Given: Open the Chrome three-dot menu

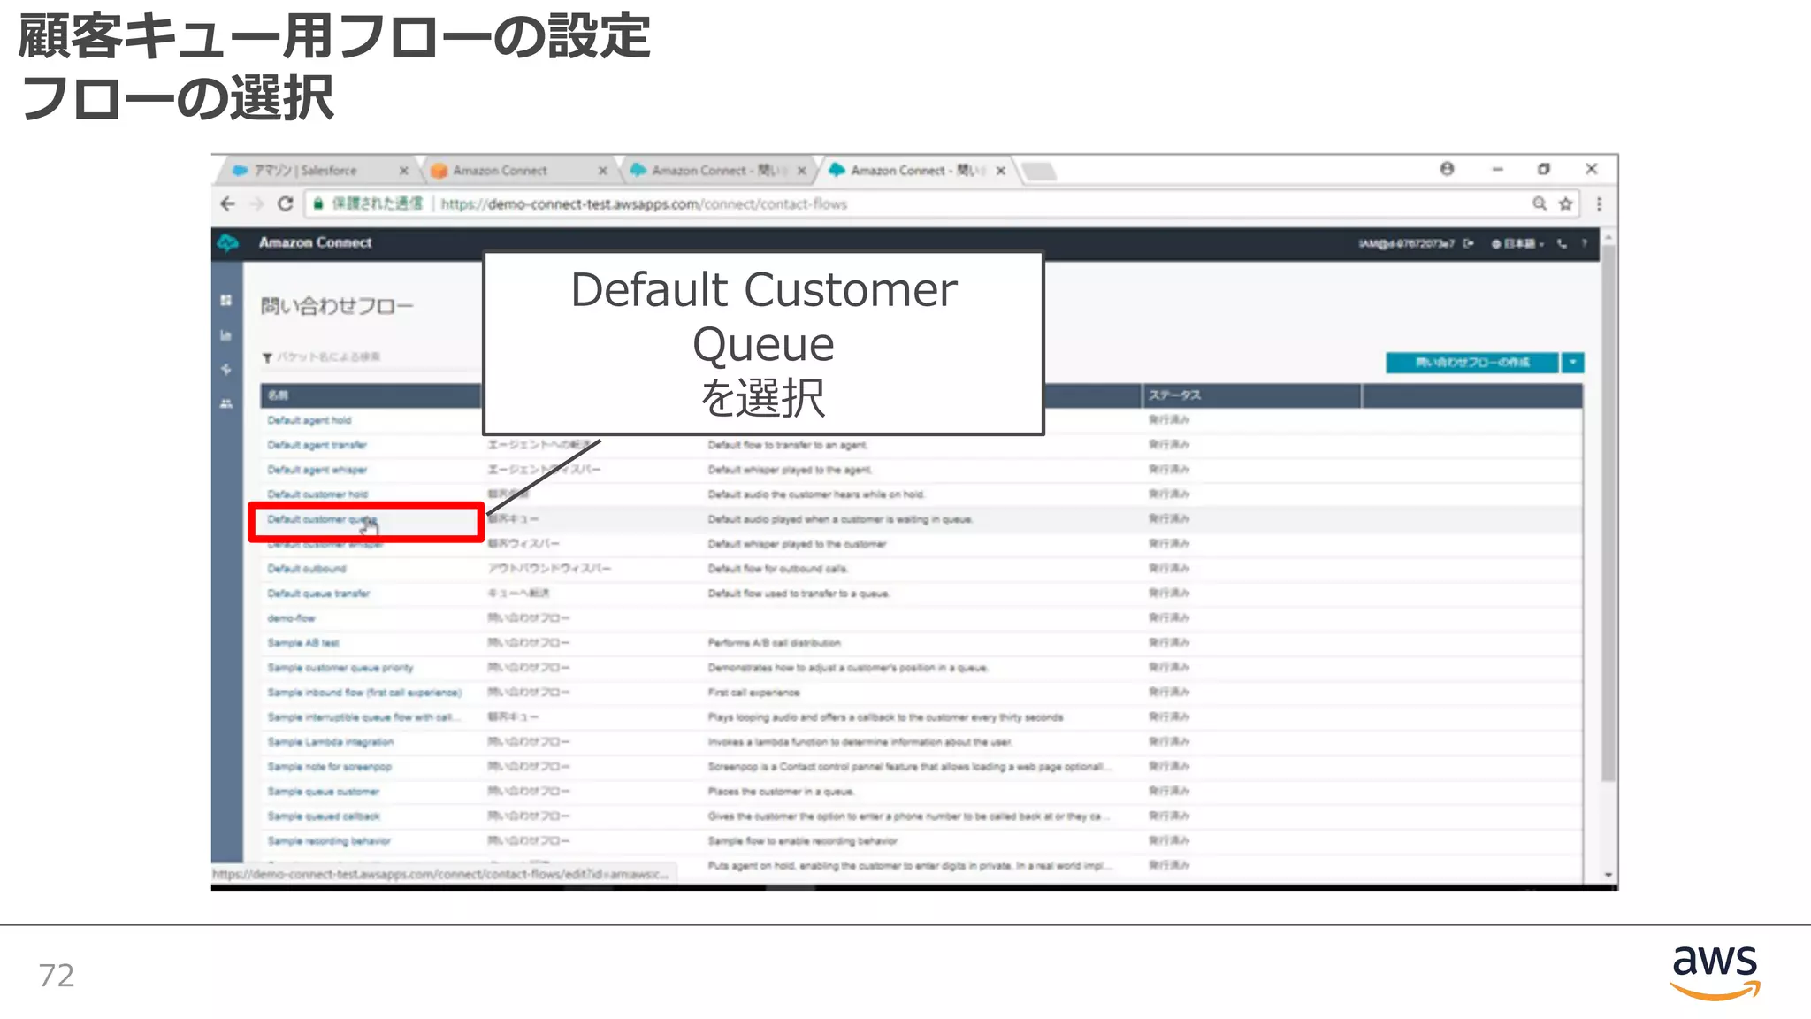Looking at the screenshot, I should [x=1599, y=204].
